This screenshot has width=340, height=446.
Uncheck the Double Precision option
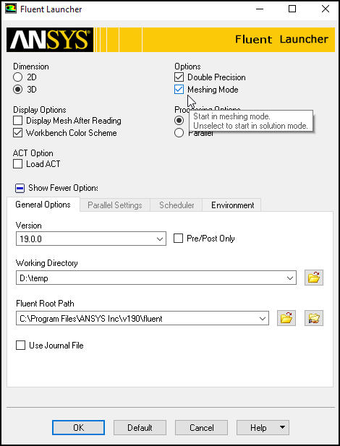click(x=179, y=77)
